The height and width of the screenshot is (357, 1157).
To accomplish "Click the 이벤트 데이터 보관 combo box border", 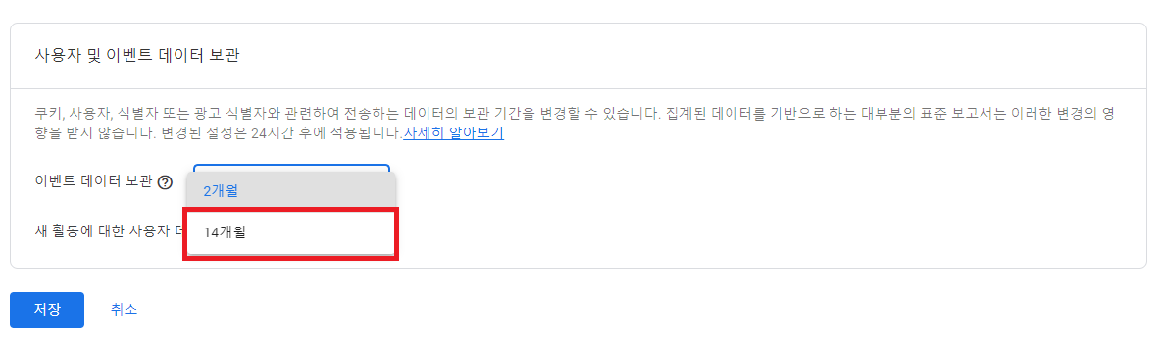I will [x=291, y=168].
